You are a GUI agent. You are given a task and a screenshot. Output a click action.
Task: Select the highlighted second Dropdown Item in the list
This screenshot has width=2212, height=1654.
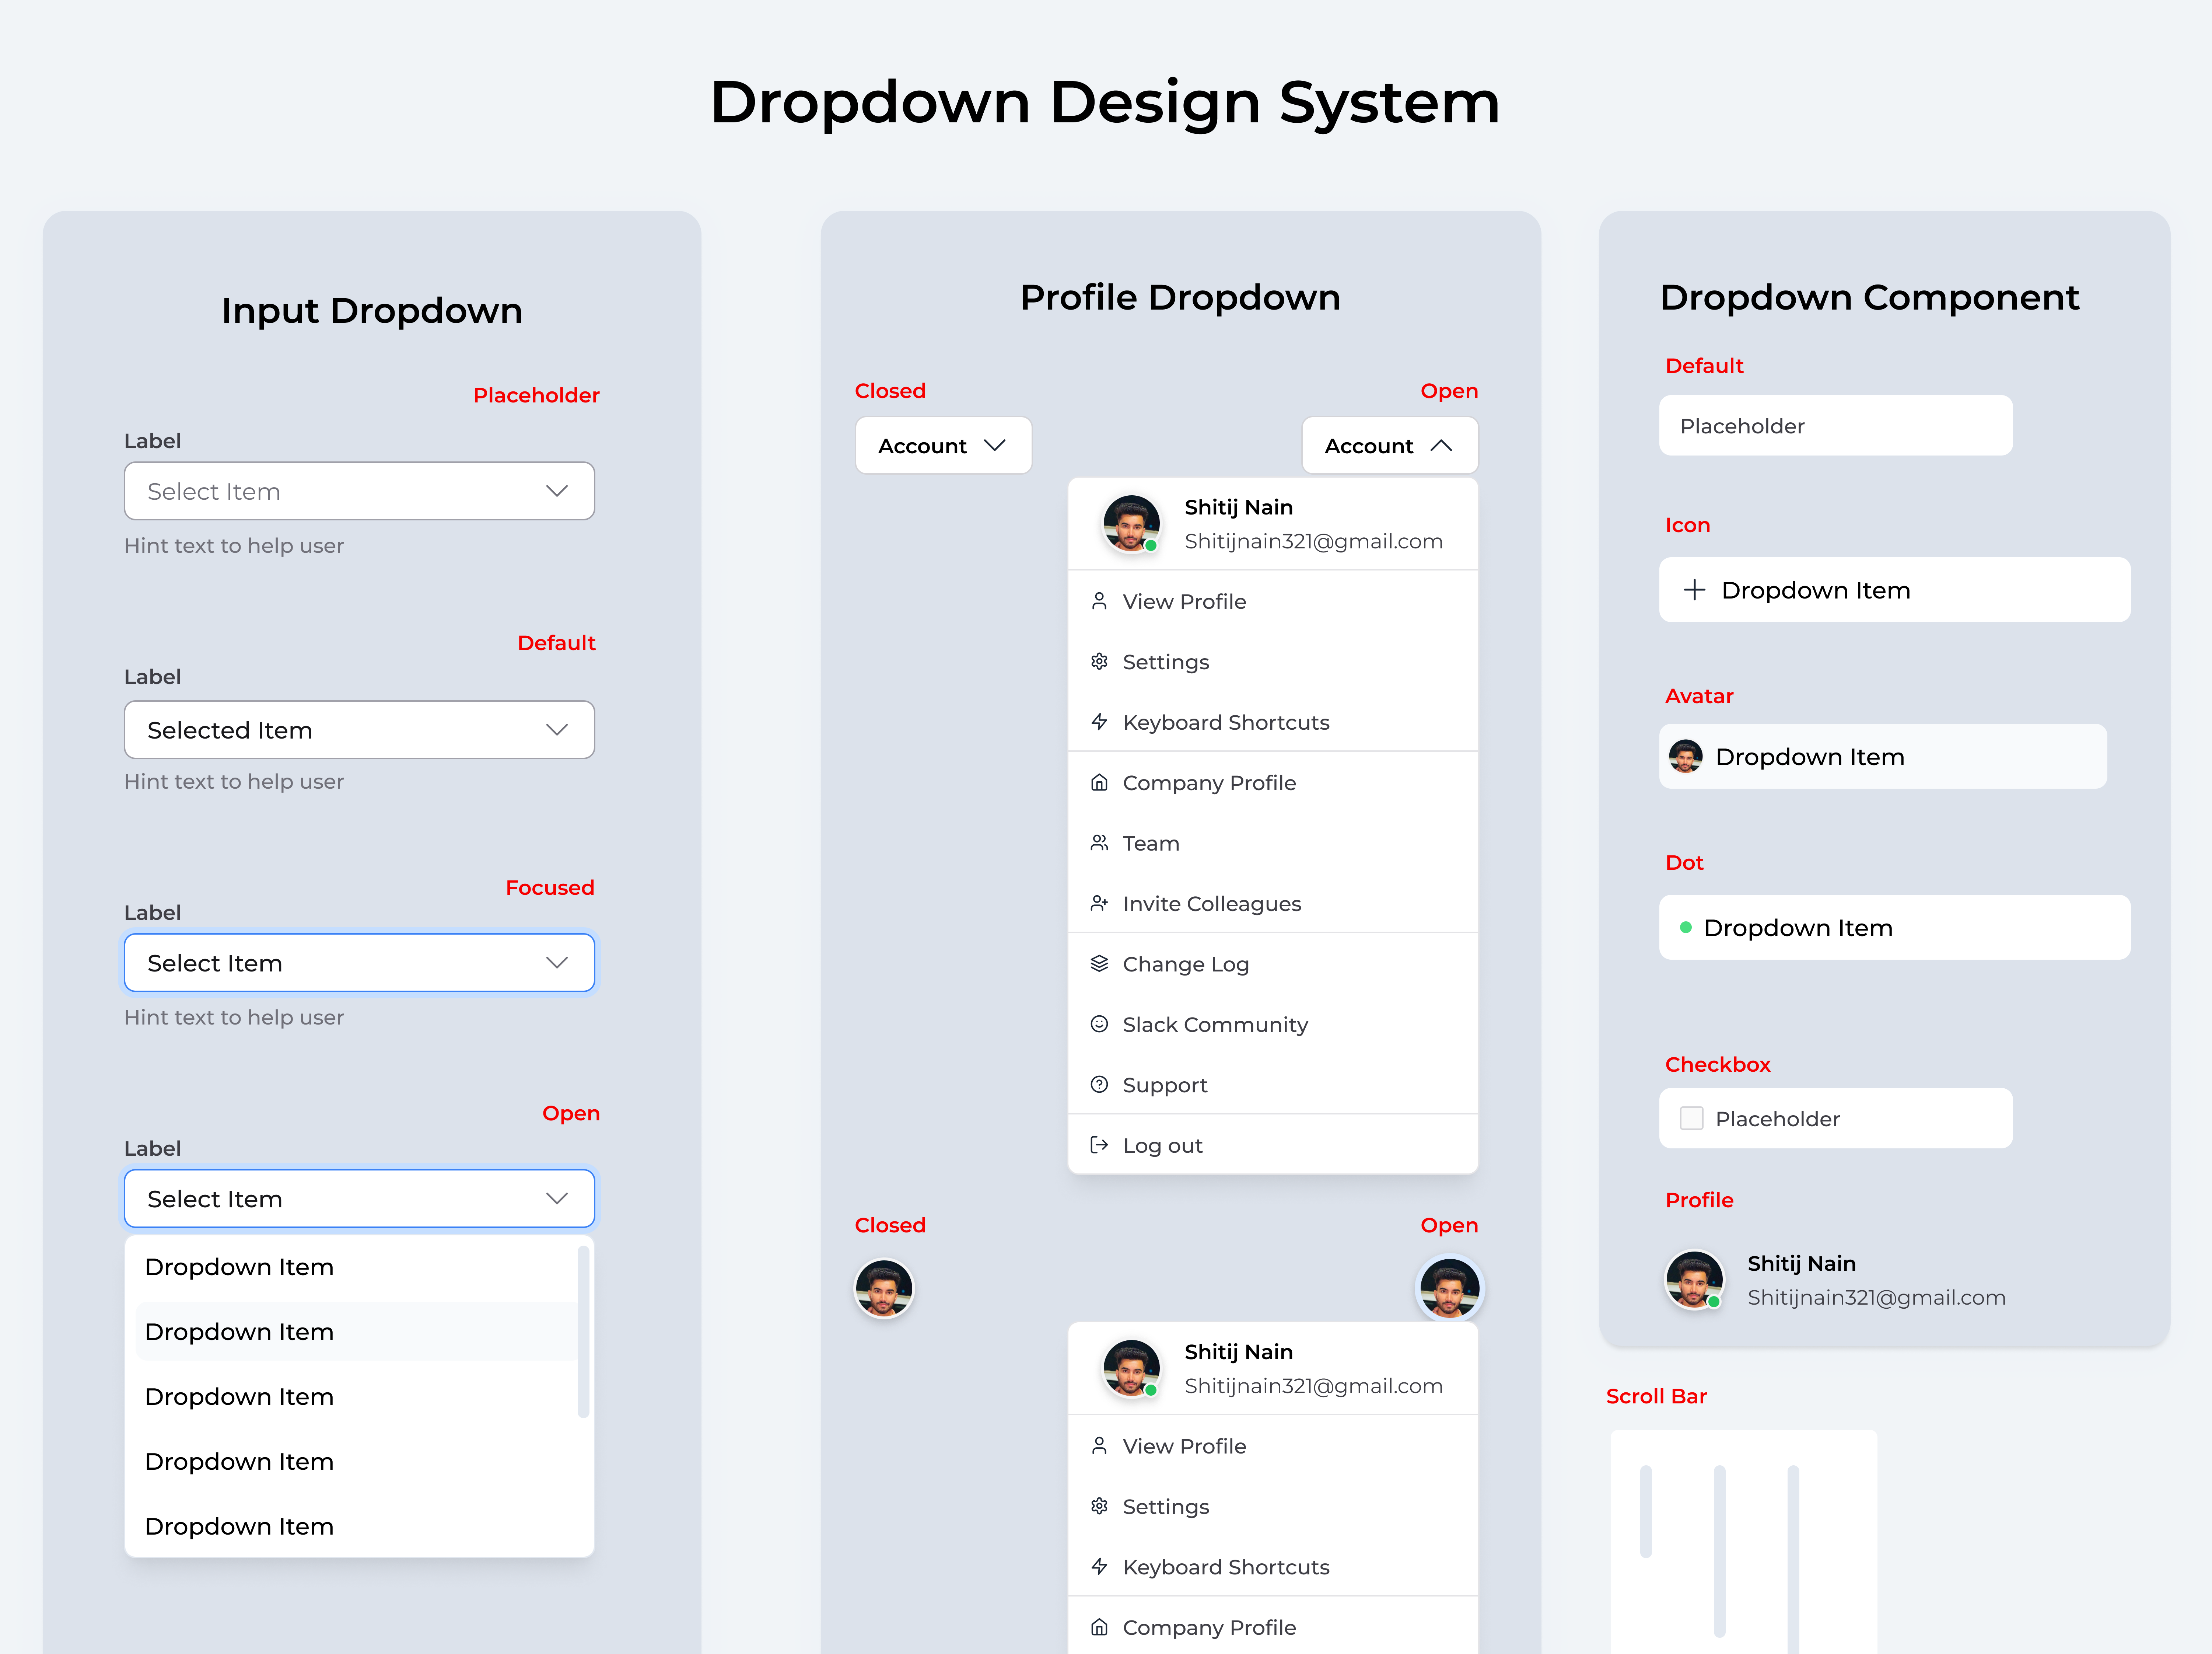tap(355, 1332)
